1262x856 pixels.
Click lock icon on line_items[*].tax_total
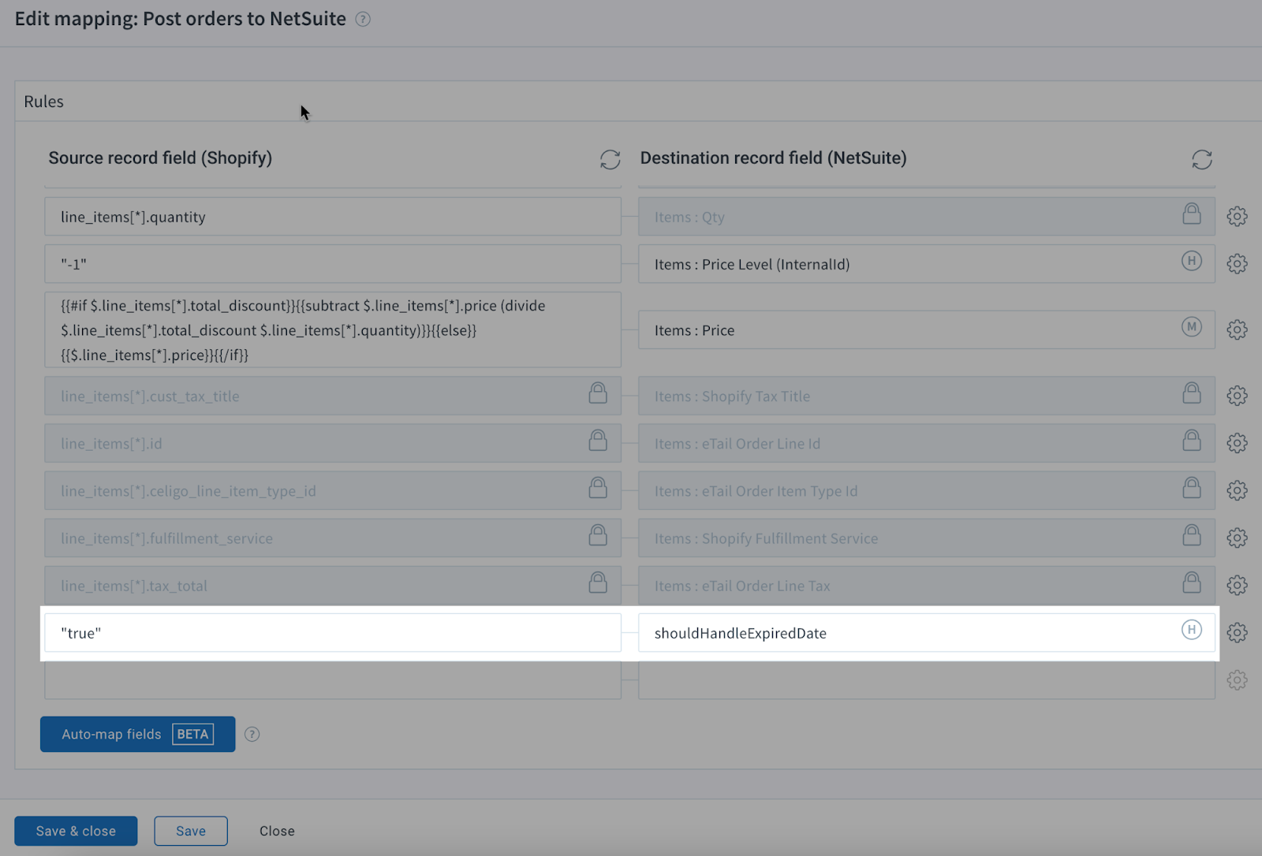598,582
